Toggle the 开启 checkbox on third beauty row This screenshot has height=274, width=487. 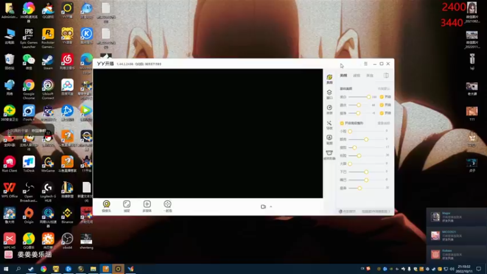pos(382,113)
